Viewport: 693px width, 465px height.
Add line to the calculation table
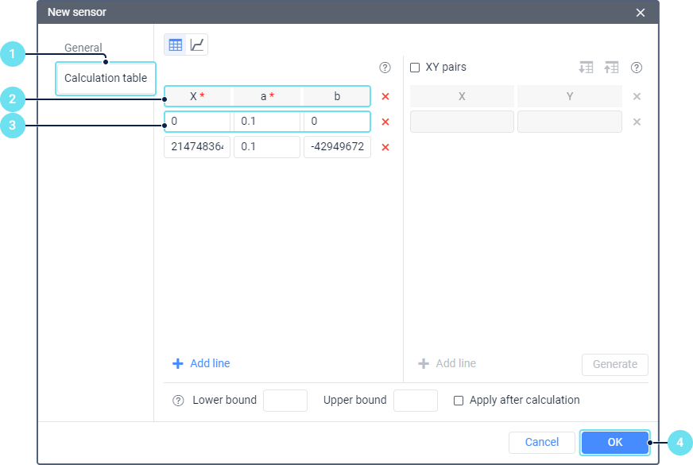202,363
